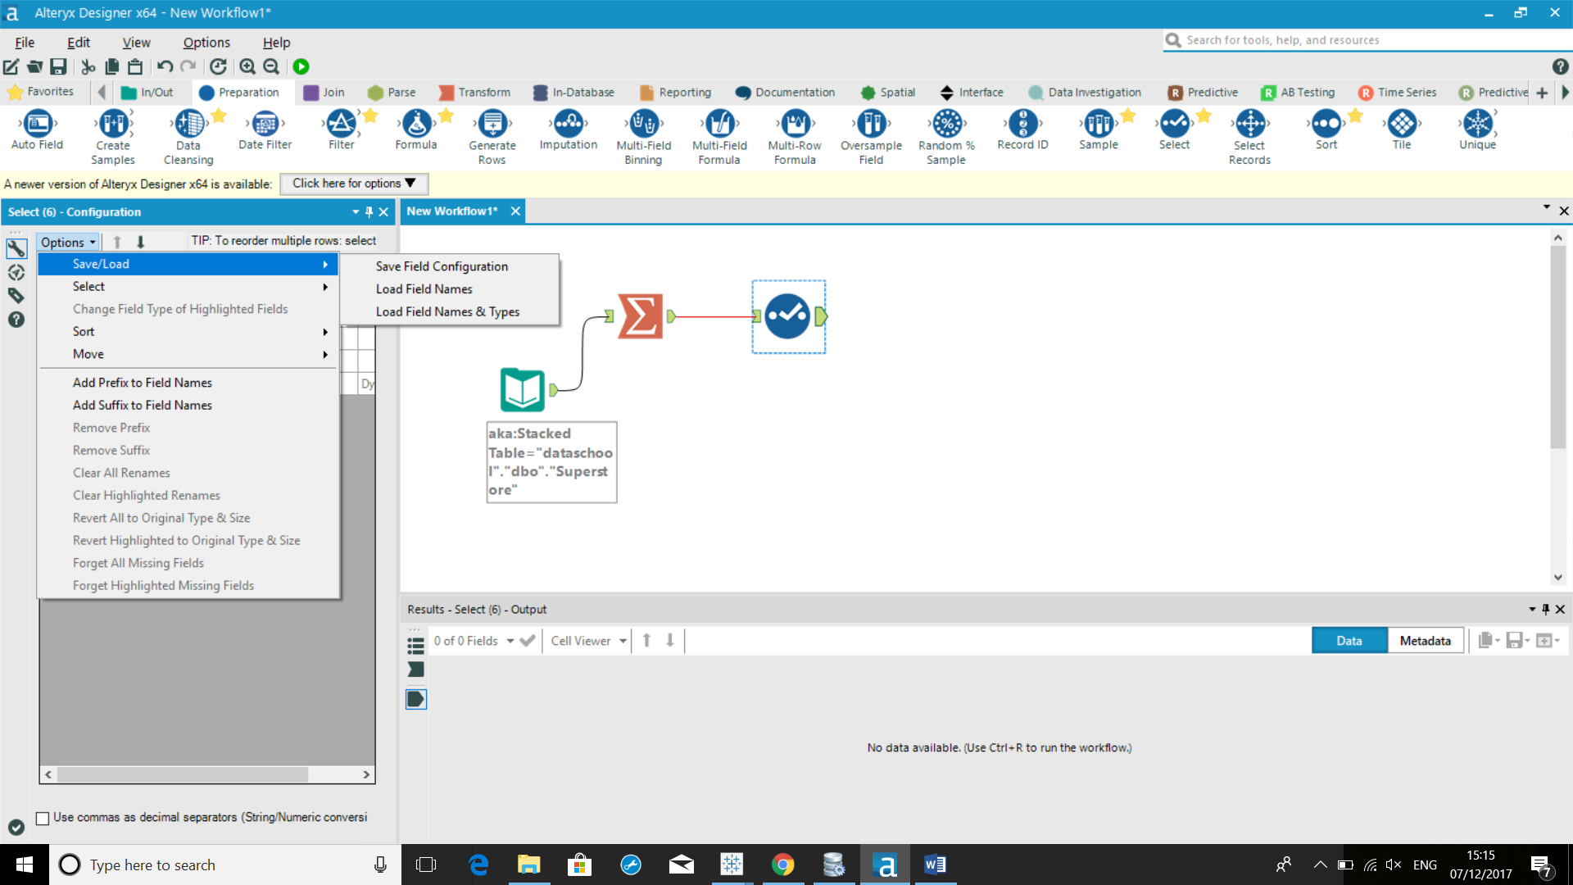Click the Run Workflow green play button

pyautogui.click(x=301, y=66)
